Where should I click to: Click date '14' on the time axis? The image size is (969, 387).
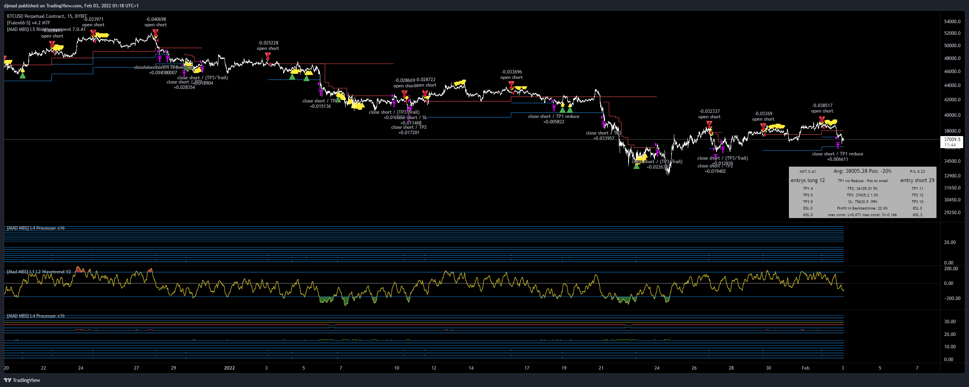point(471,368)
